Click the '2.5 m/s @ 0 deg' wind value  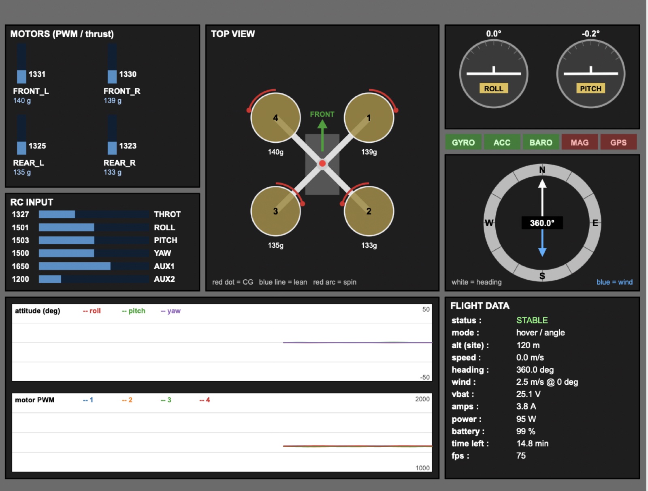click(x=547, y=382)
